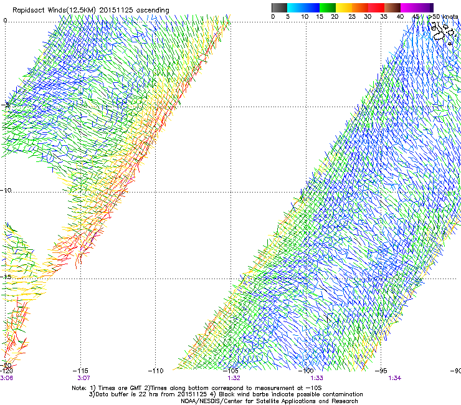Pick the gray 0-5 knots color bar segment
This screenshot has height=405, width=461.
pos(279,7)
